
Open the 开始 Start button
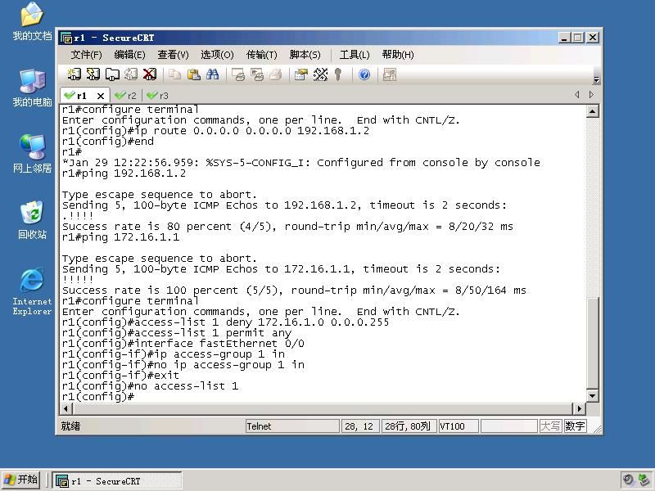[x=21, y=480]
